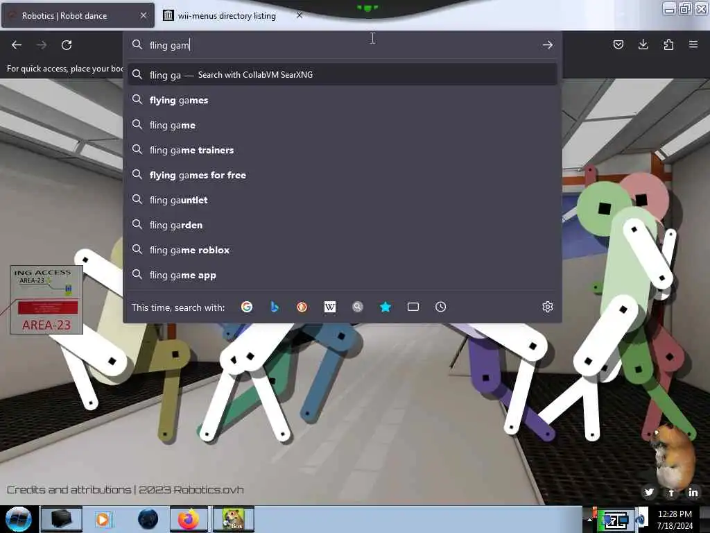Image resolution: width=710 pixels, height=533 pixels.
Task: Search history using the clock icon
Action: (440, 307)
